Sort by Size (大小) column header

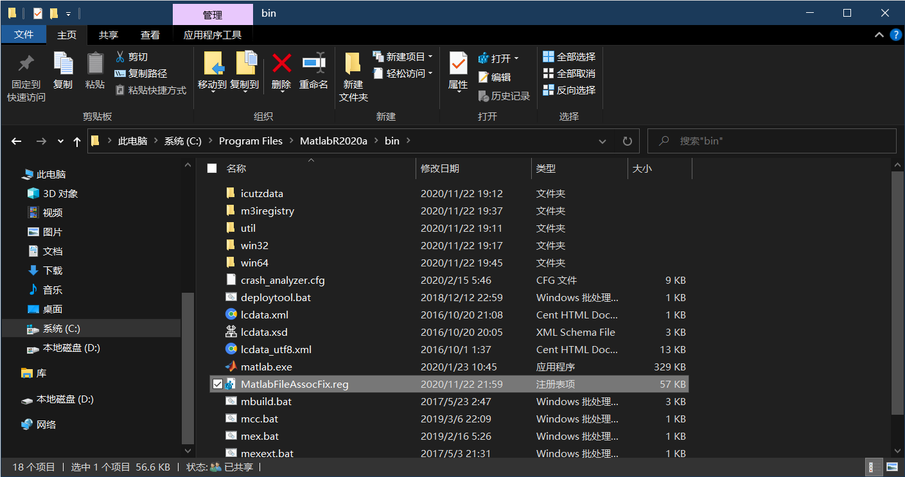(642, 168)
